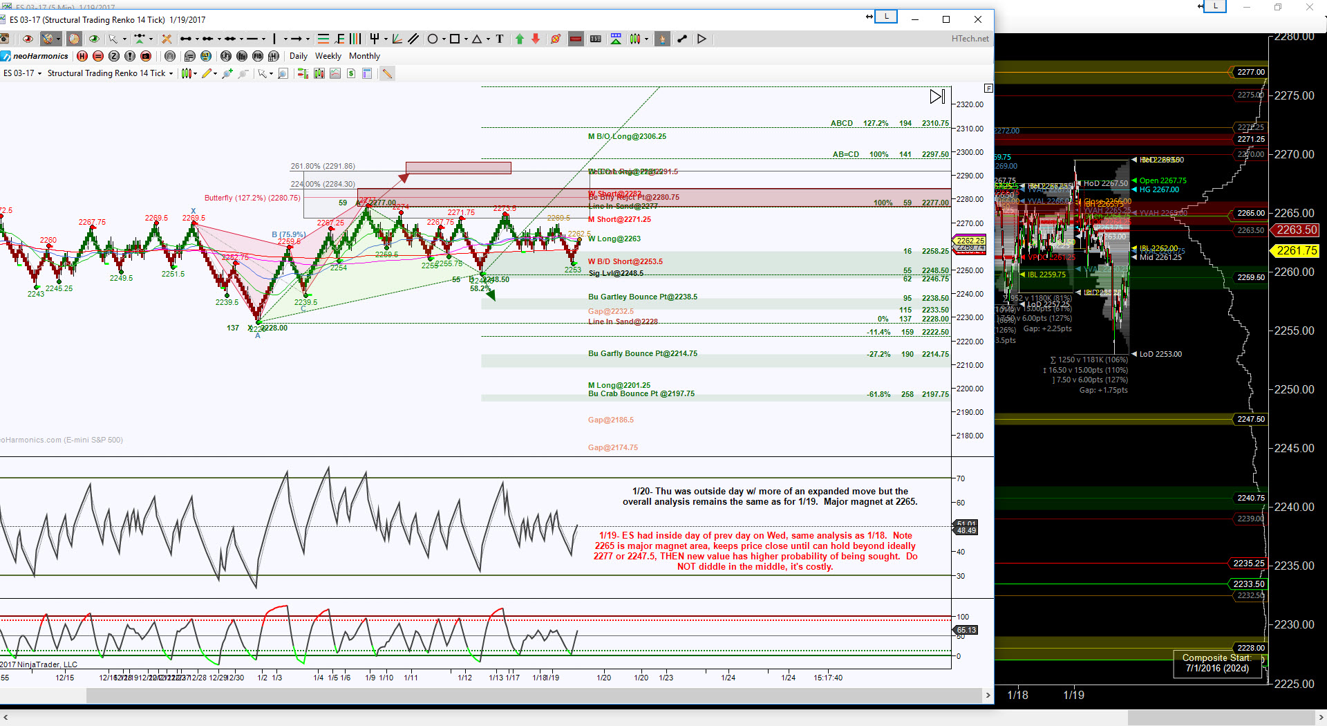Switch to the Monthly timeframe
This screenshot has width=1327, height=726.
click(x=364, y=56)
